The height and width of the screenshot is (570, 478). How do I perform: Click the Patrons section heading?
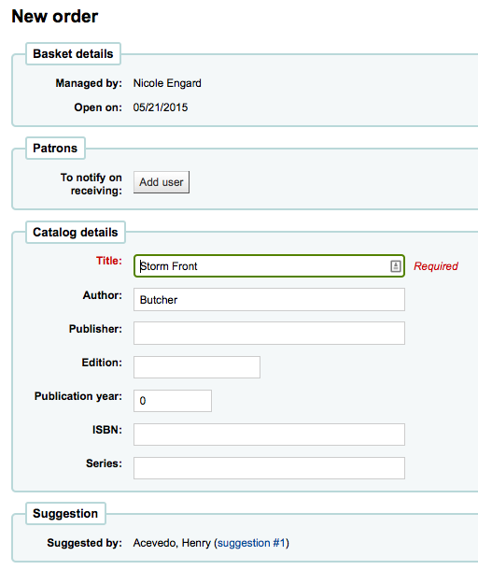click(x=55, y=148)
